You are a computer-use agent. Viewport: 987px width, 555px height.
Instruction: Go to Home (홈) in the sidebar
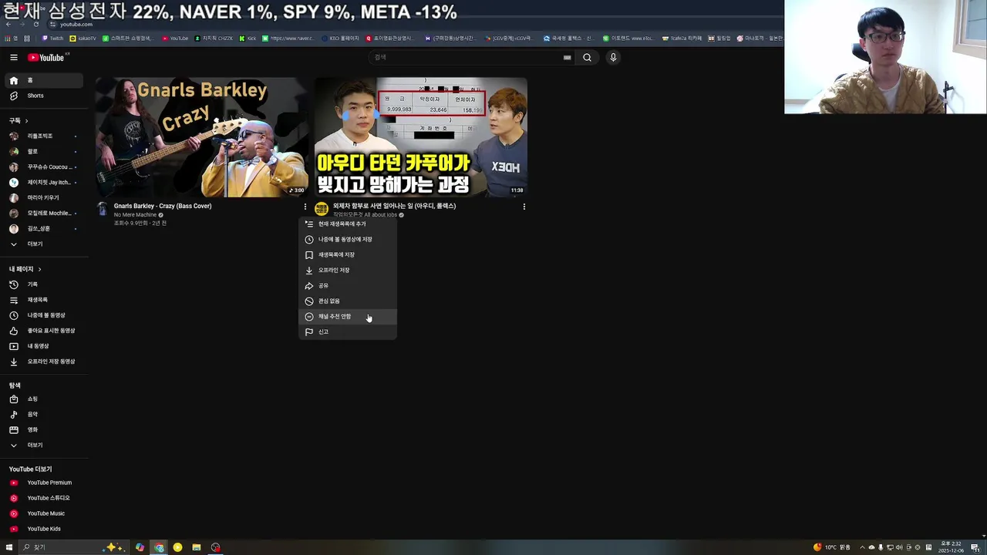point(43,80)
